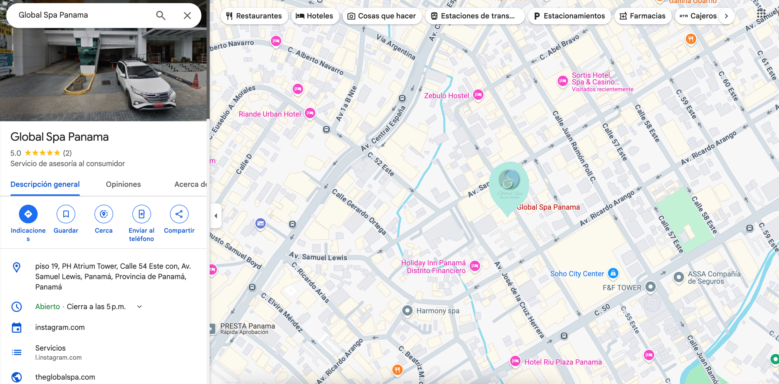Click Enviar al teléfono icon
779x384 pixels.
click(141, 214)
